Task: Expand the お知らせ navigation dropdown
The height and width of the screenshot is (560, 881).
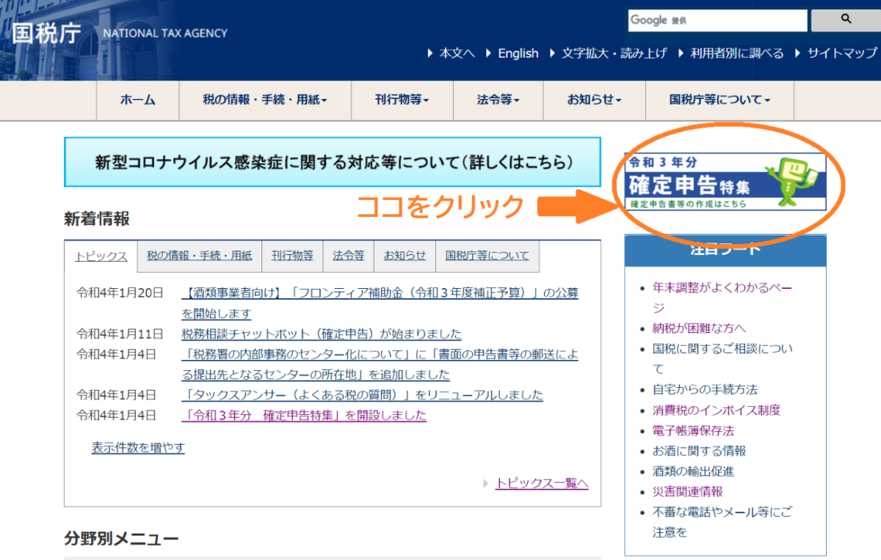Action: coord(594,100)
